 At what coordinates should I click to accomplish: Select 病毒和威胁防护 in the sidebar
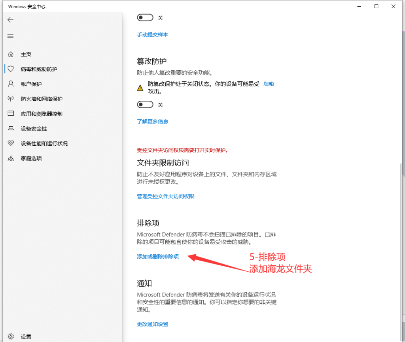point(39,69)
